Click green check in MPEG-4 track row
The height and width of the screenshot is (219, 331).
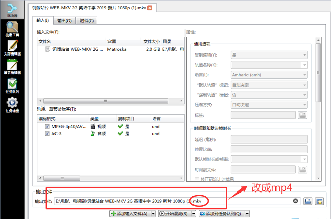click(120, 126)
